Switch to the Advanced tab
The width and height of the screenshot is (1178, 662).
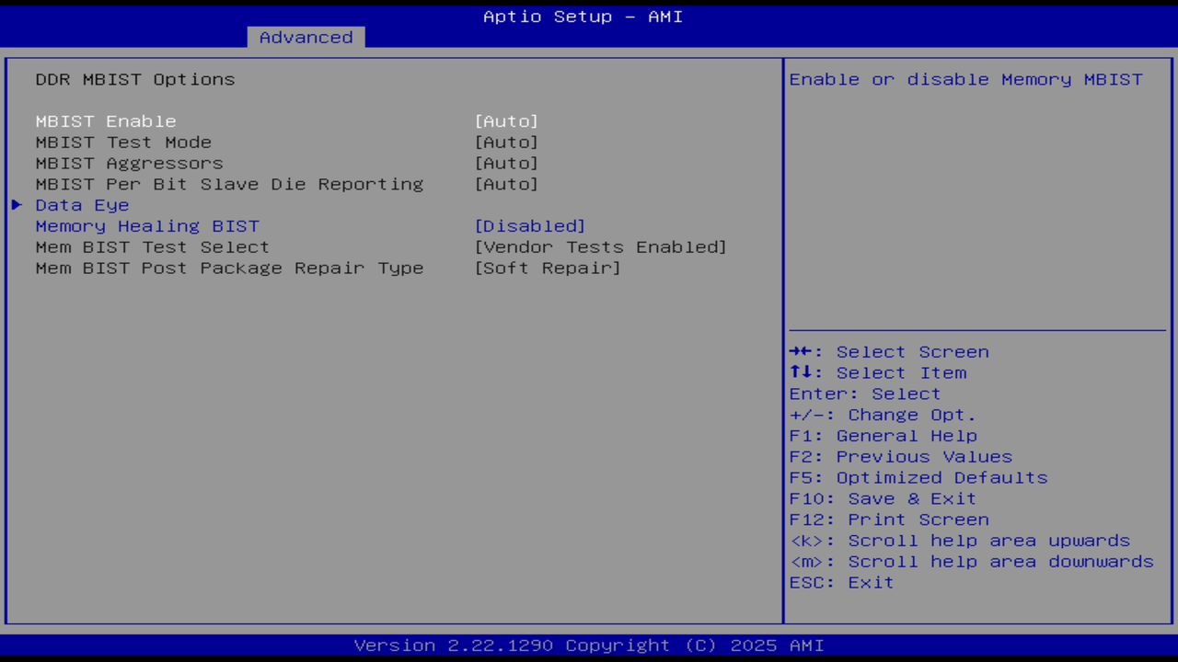[x=305, y=37]
